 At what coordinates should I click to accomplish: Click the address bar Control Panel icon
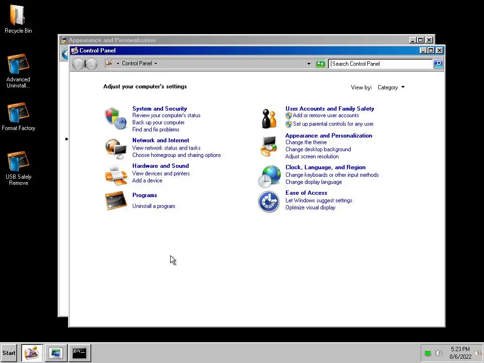click(x=109, y=63)
